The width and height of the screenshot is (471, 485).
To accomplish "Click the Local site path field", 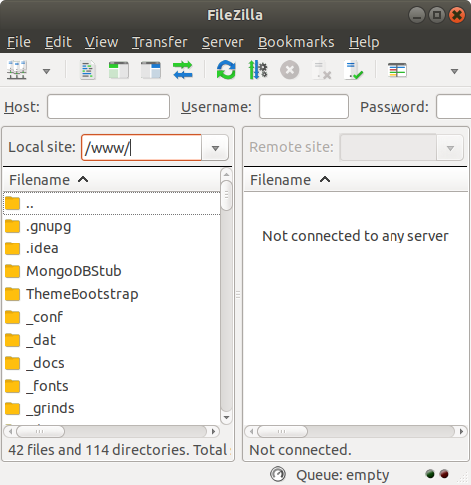I will (x=142, y=147).
